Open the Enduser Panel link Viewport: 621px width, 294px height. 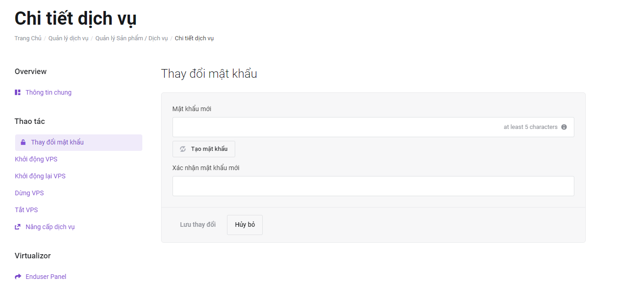(x=46, y=277)
